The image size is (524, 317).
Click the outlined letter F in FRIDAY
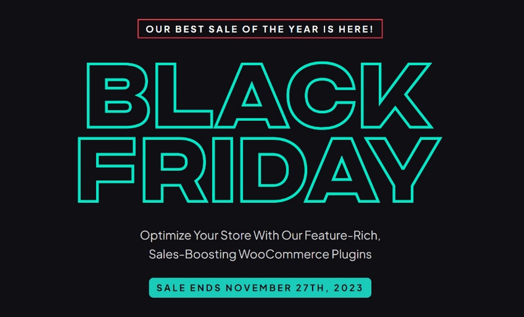click(x=106, y=170)
